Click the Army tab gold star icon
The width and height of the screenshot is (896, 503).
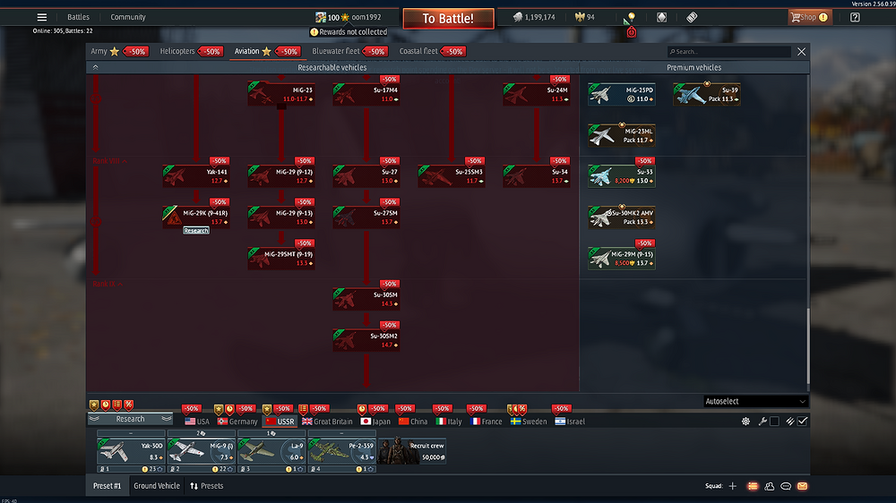(x=115, y=51)
